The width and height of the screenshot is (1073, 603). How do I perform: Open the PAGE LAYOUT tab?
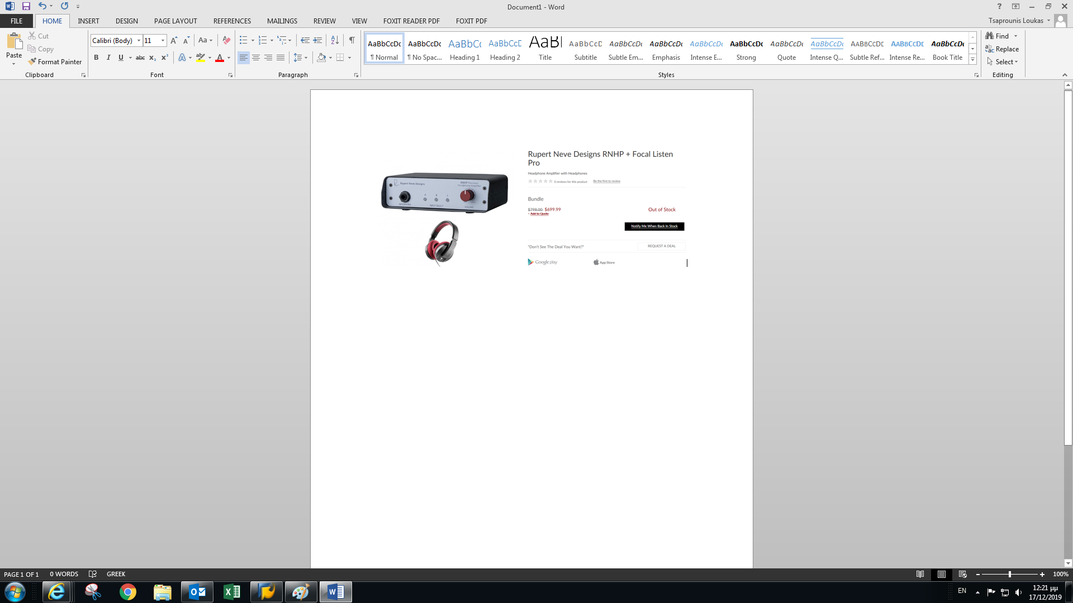(x=175, y=21)
